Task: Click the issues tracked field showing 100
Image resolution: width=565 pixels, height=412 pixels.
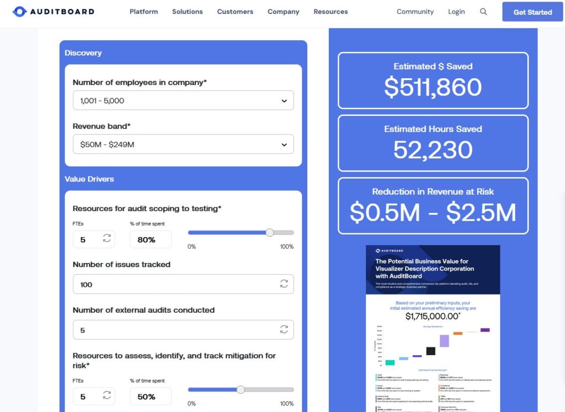Action: tap(183, 284)
